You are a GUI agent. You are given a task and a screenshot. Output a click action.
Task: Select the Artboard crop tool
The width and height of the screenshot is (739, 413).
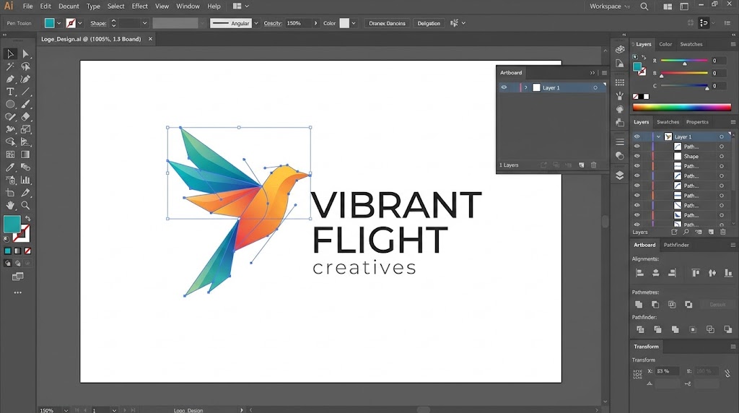(x=10, y=193)
